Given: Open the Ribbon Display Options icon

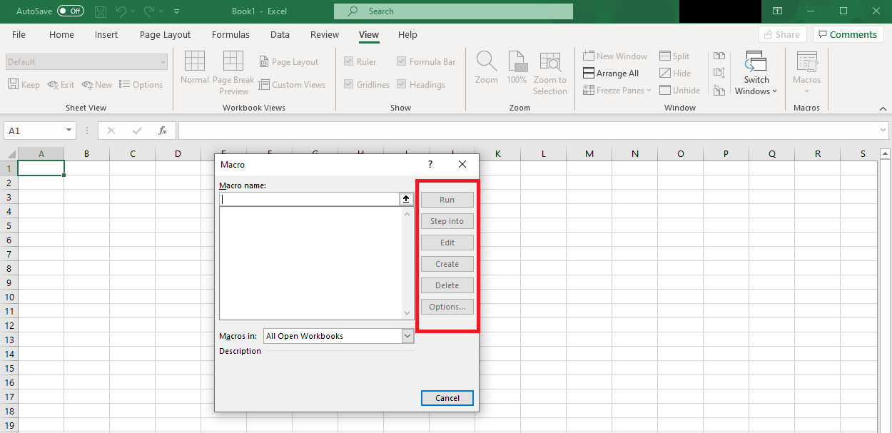Looking at the screenshot, I should [777, 11].
